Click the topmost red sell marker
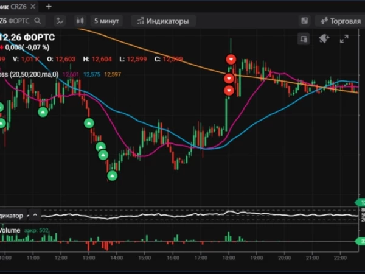365x274 pixels. [x=231, y=60]
